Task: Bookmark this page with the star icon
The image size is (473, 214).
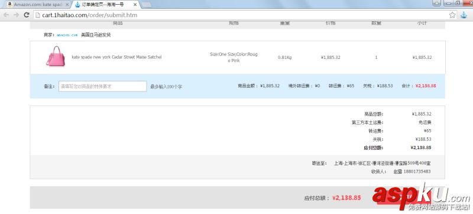Action: pyautogui.click(x=452, y=15)
